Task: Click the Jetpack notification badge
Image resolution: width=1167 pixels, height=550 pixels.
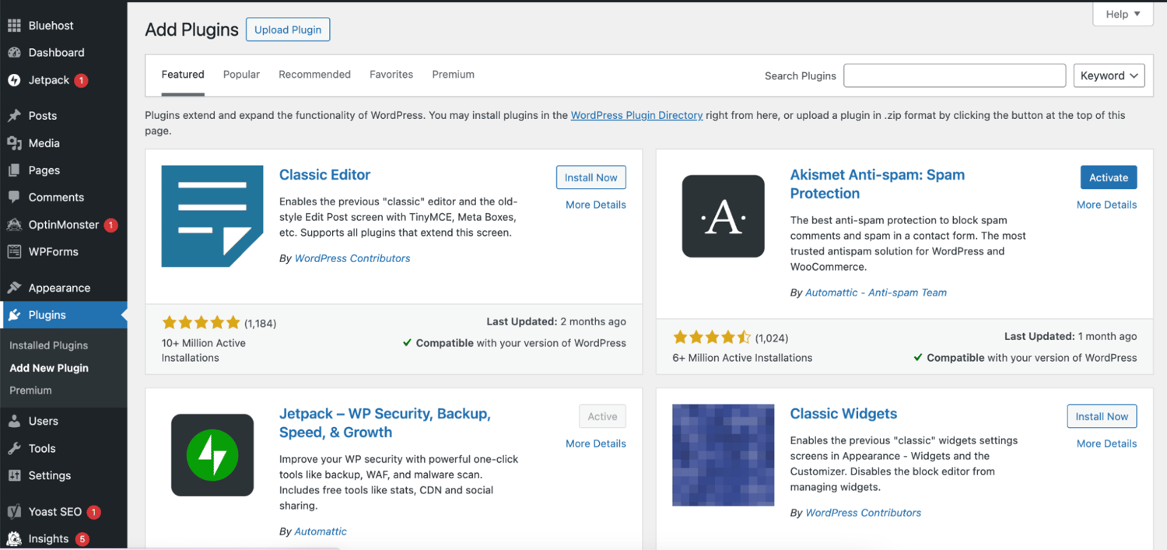Action: (82, 80)
